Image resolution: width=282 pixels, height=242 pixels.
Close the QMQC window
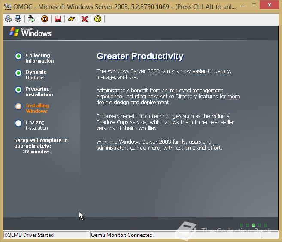(x=269, y=5)
